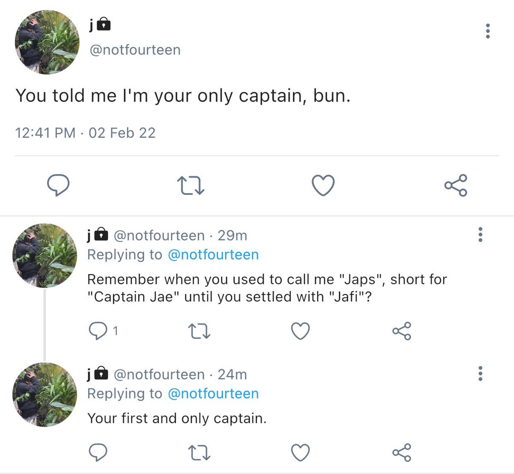The width and height of the screenshot is (514, 474).
Task: Share the main tweet
Action: click(x=456, y=185)
